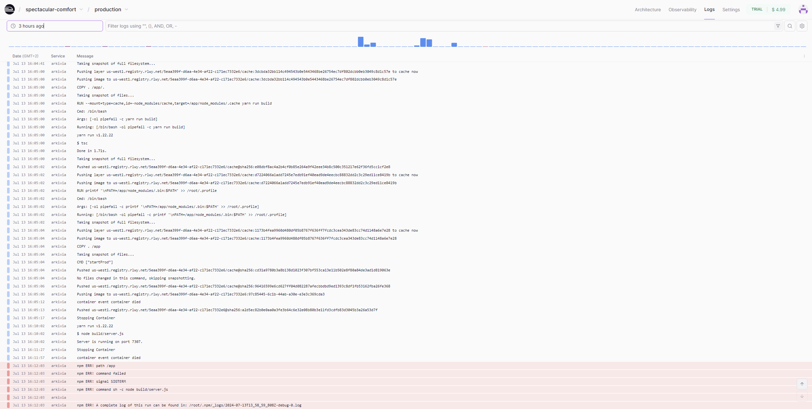Open column options three-dot menu
The image size is (812, 409).
(x=804, y=56)
